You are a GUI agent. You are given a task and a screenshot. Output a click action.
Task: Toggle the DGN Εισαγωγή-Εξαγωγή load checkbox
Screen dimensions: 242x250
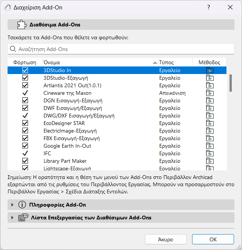point(25,100)
